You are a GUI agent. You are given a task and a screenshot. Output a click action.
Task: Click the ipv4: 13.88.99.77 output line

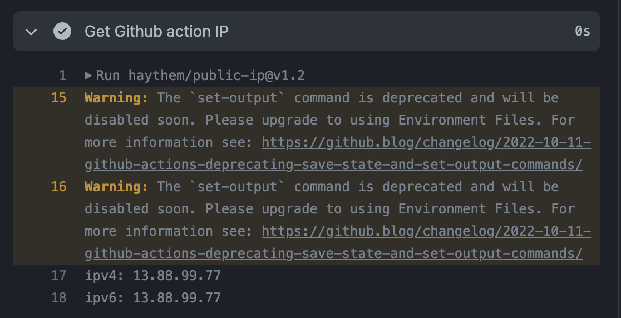pos(153,276)
